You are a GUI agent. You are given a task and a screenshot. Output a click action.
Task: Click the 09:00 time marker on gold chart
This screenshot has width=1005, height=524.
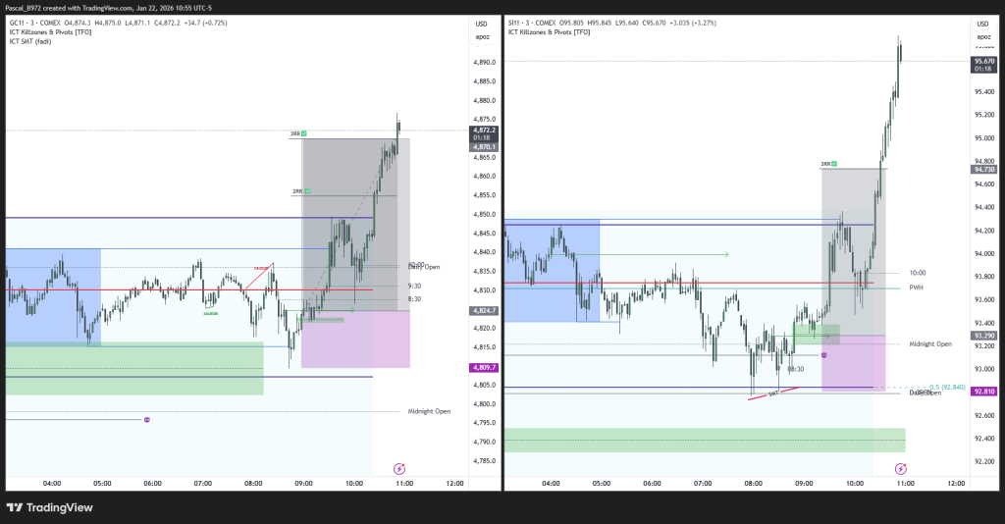[303, 483]
